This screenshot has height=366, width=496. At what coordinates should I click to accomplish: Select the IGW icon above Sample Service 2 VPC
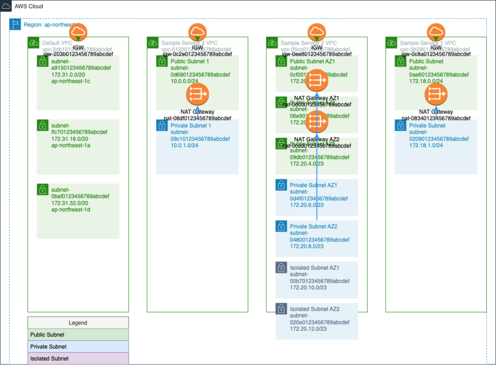tap(317, 32)
